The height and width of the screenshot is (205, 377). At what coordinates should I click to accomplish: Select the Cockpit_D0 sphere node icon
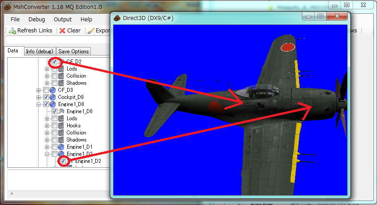click(x=53, y=97)
